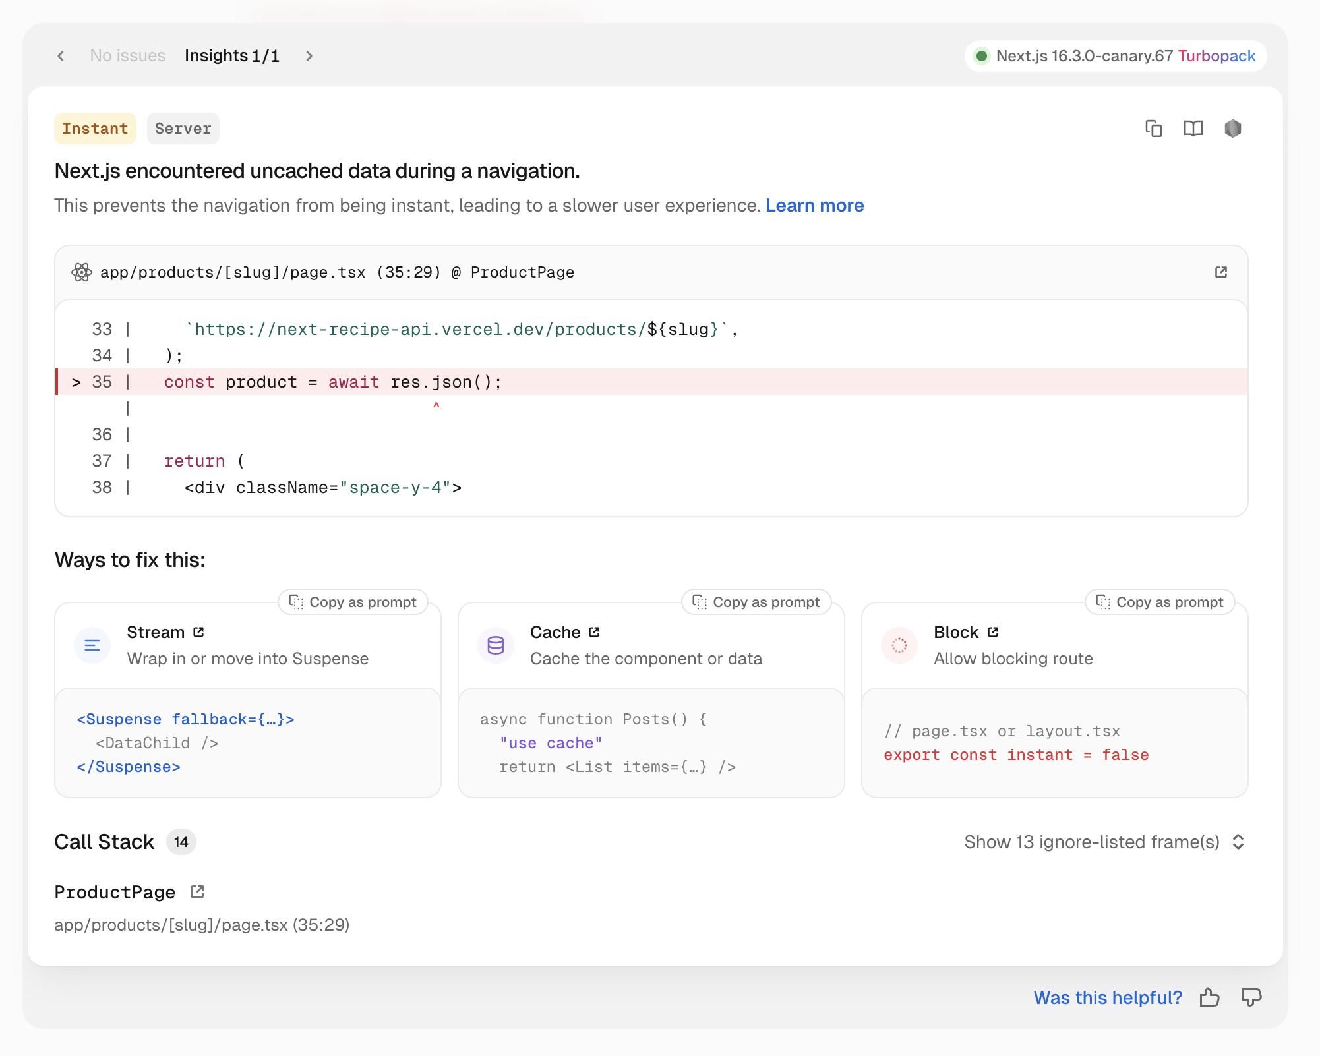Click the "use cache" code snippet
Viewport: 1320px width, 1056px height.
[x=551, y=743]
